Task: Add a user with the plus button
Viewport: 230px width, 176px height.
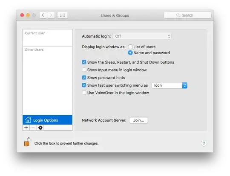Action: (26, 128)
